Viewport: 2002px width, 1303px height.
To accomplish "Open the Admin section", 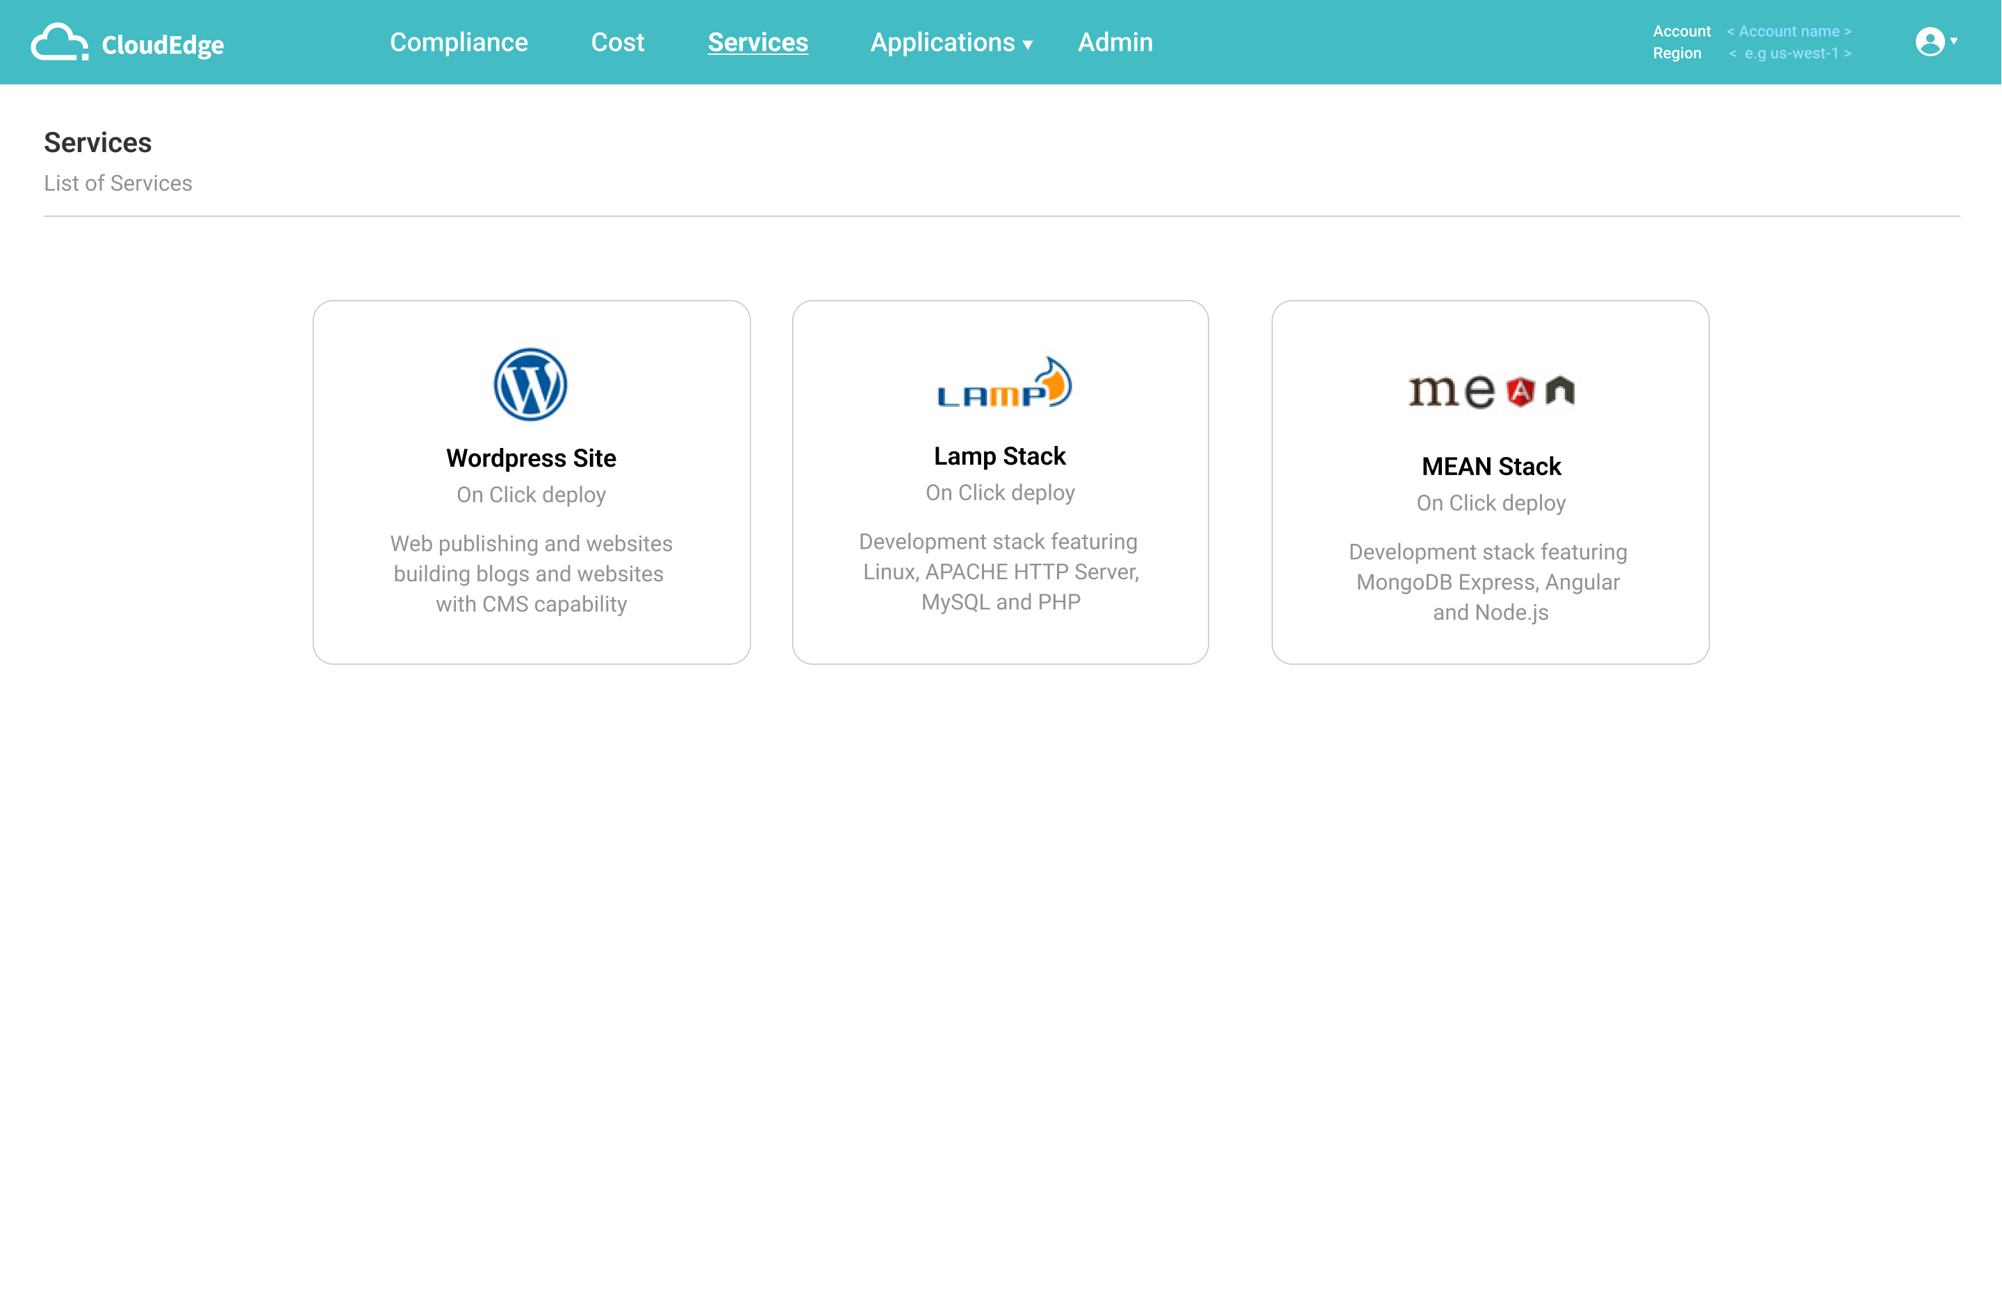I will tap(1115, 42).
